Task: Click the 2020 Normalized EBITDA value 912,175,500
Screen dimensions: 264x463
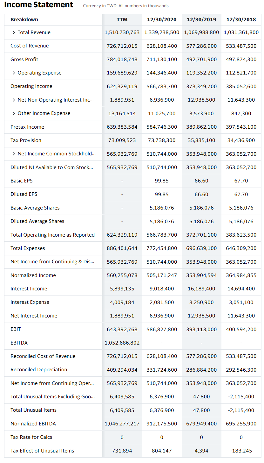Action: [162, 424]
